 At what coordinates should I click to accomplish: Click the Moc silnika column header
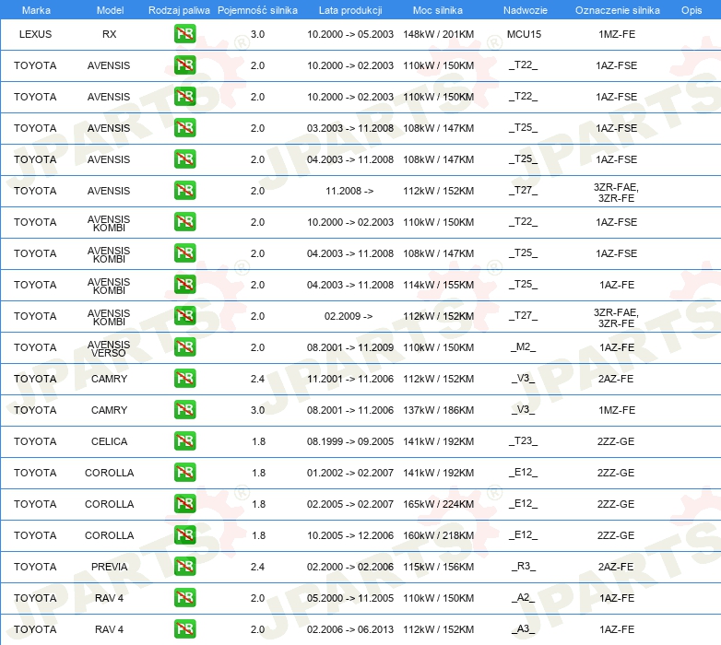[x=438, y=10]
